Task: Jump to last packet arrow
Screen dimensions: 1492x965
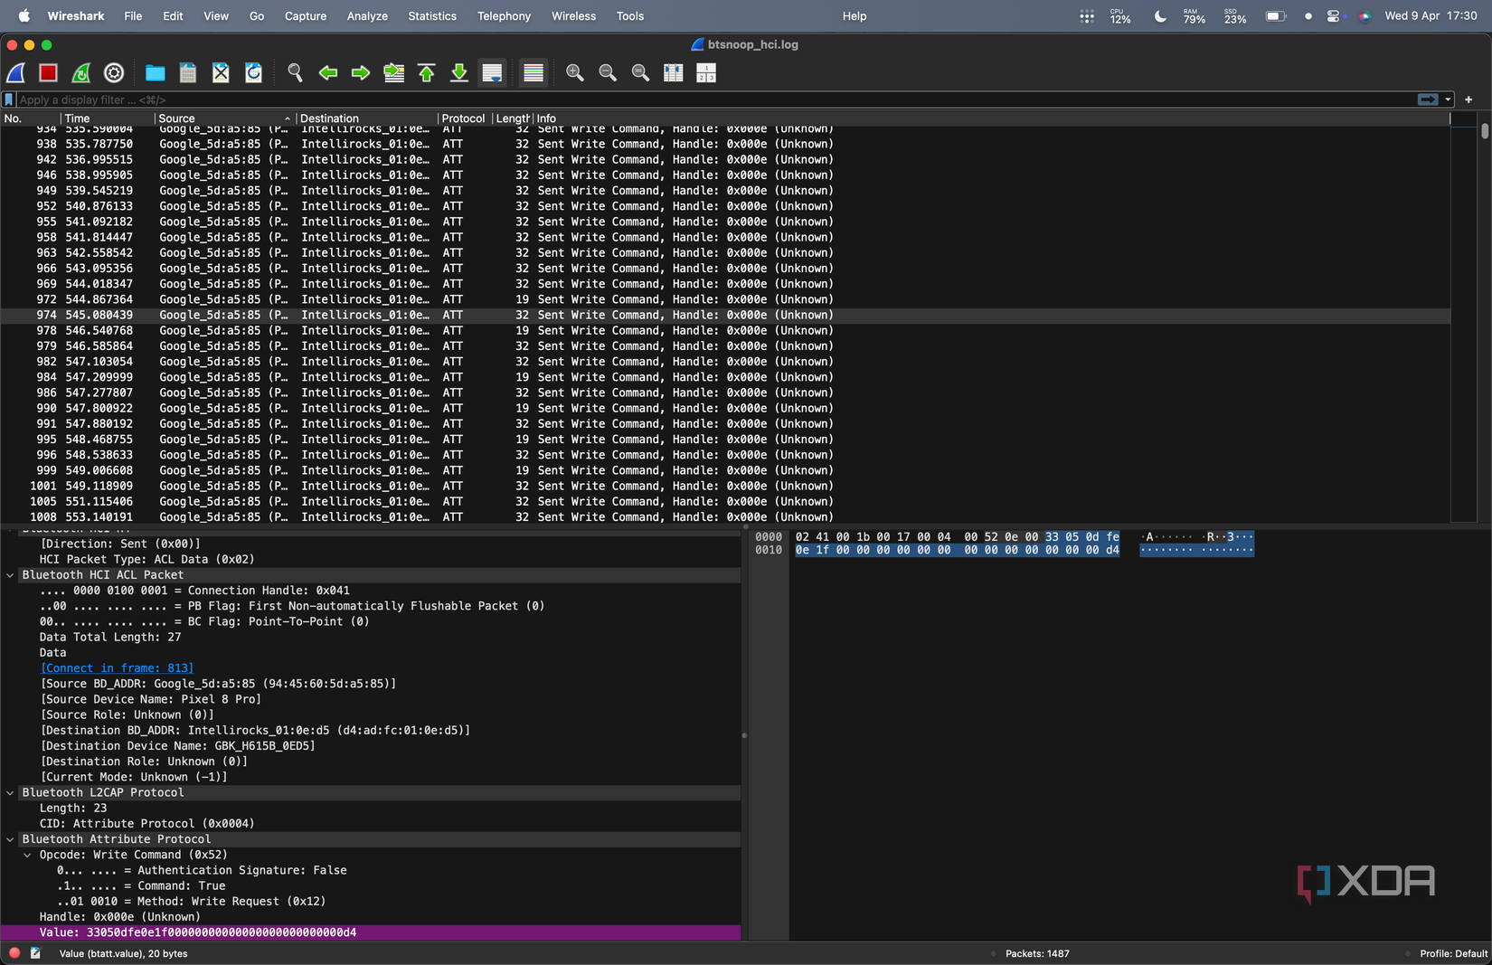Action: coord(459,73)
